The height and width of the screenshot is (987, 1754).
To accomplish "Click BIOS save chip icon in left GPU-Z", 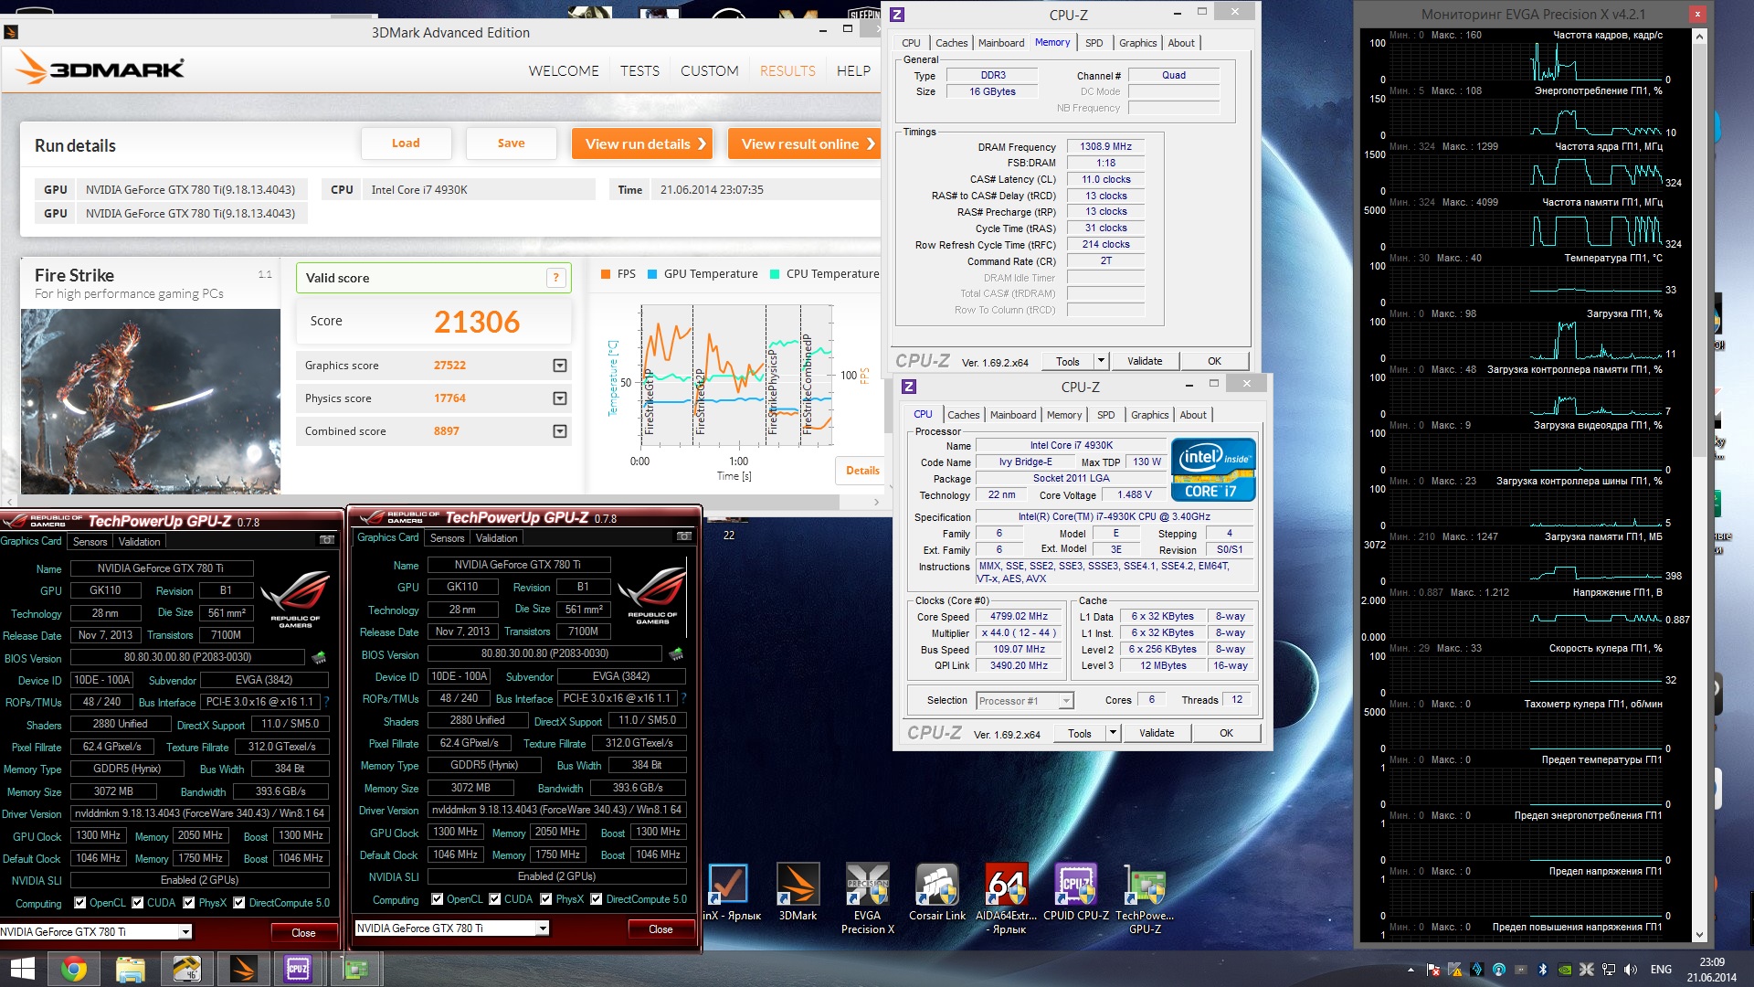I will pos(319,657).
